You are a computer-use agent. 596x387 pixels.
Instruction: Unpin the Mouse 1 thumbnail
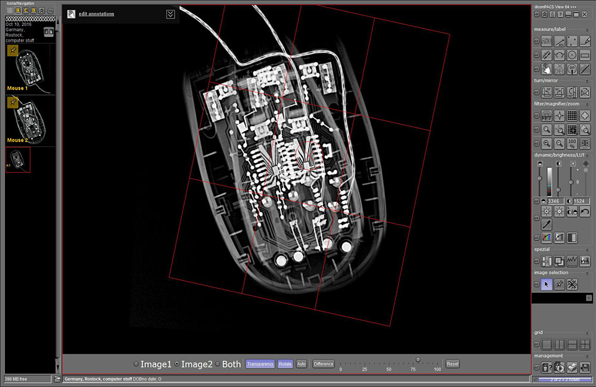pyautogui.click(x=12, y=51)
